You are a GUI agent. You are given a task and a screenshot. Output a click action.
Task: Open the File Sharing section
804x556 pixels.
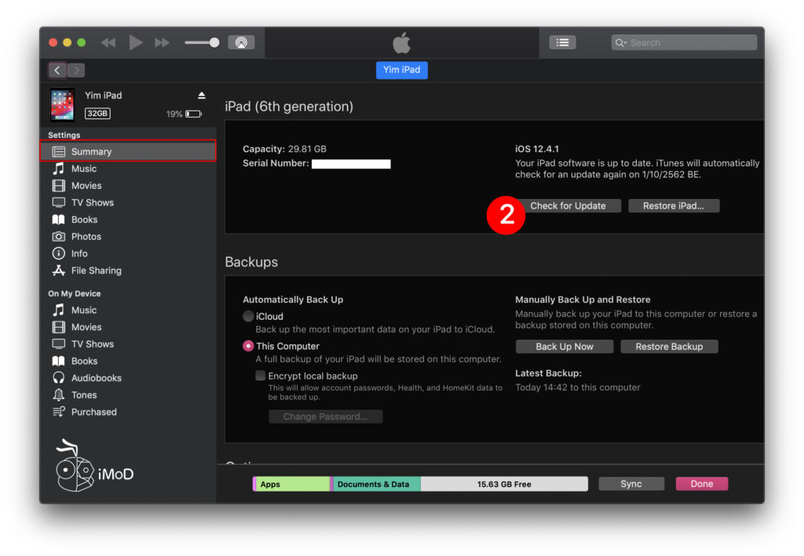95,270
